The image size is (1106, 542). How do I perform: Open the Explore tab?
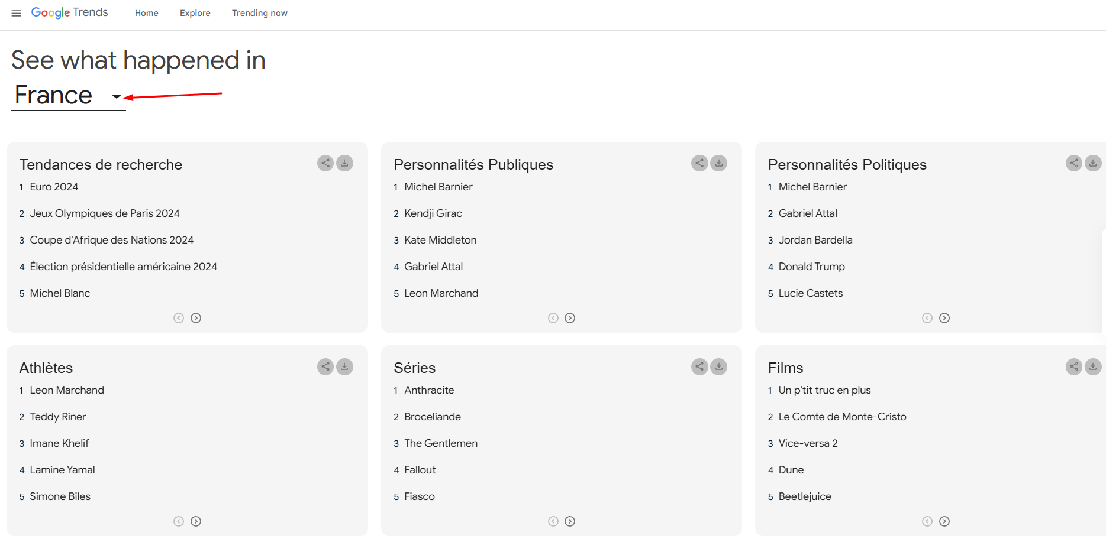click(x=195, y=13)
